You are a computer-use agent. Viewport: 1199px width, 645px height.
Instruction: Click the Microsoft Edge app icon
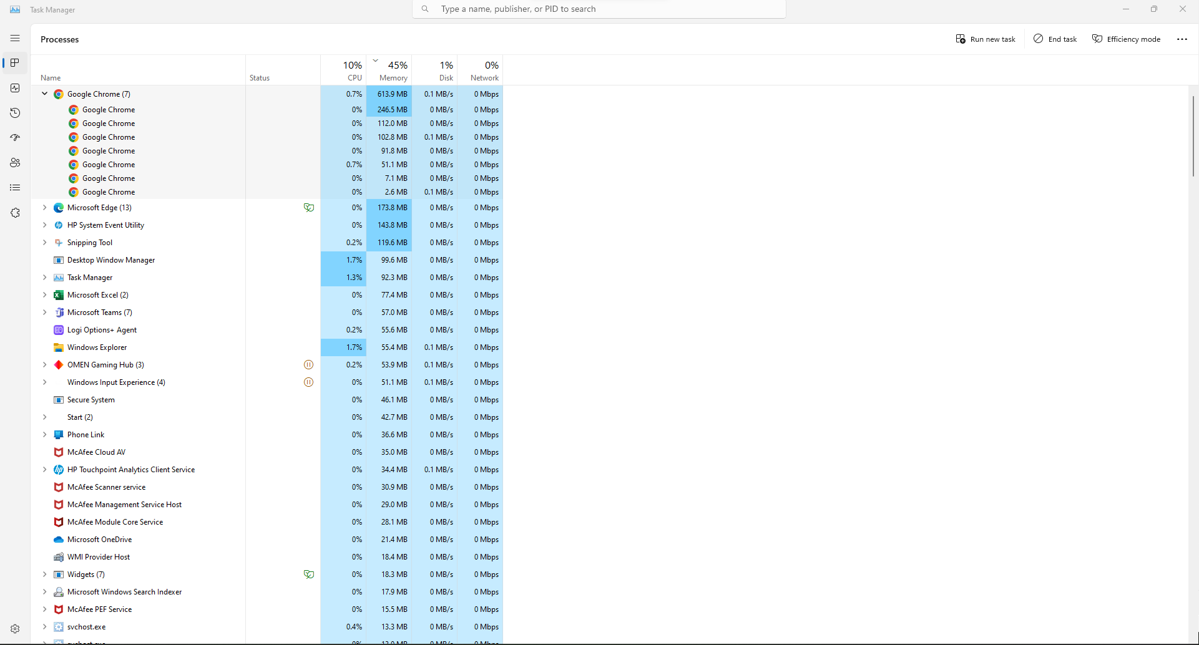[59, 208]
